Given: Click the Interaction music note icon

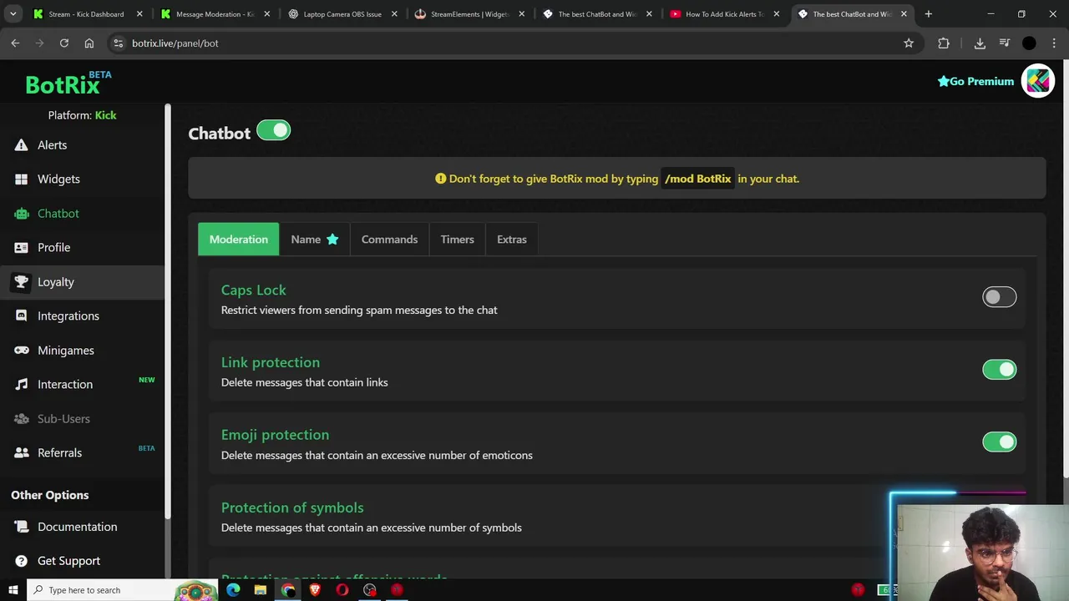Looking at the screenshot, I should coord(22,385).
